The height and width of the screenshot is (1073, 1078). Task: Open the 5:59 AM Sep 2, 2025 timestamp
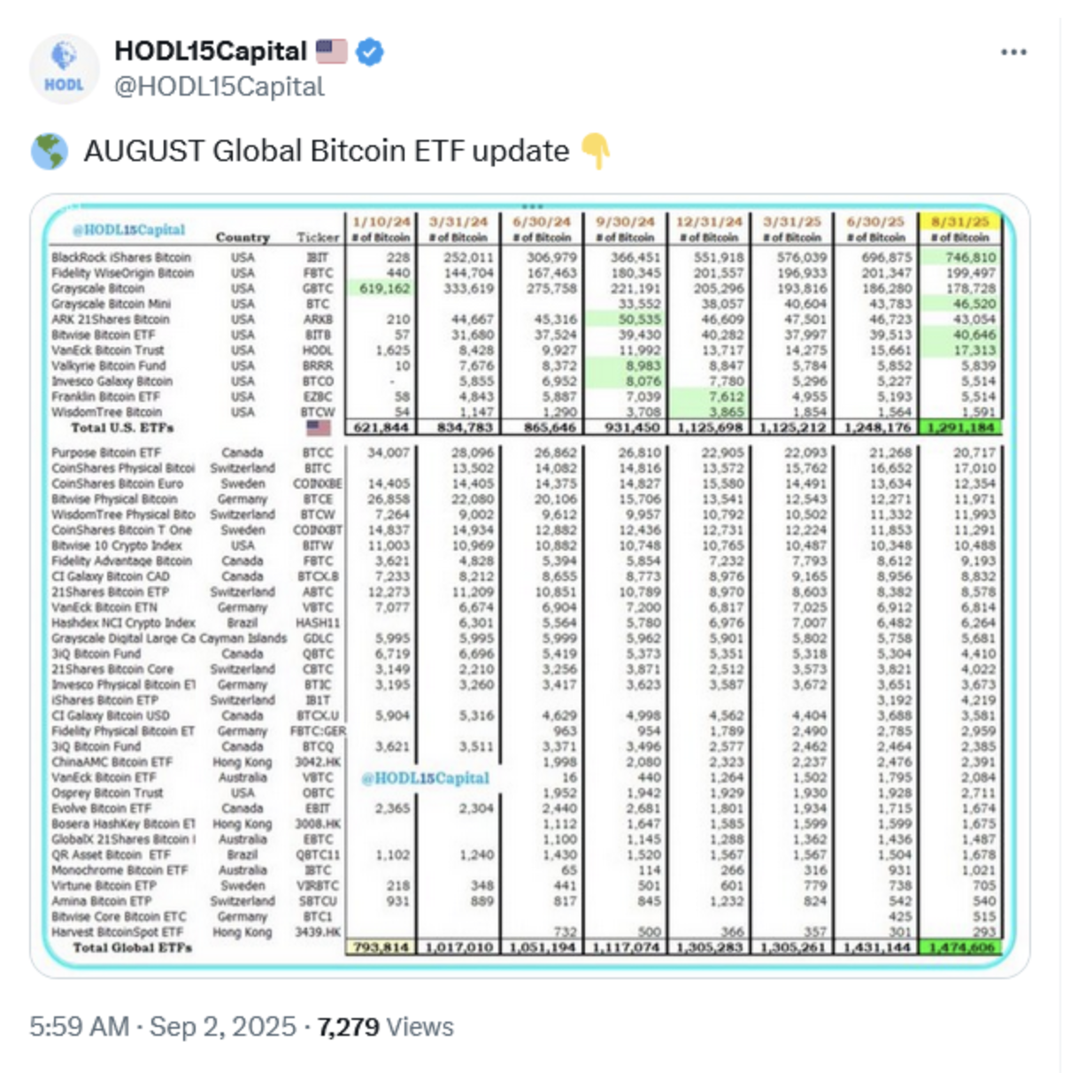(x=163, y=1026)
